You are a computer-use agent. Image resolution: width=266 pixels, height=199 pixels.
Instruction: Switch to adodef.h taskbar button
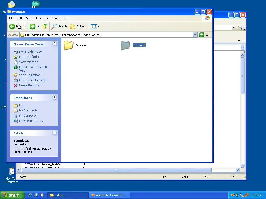point(109,195)
